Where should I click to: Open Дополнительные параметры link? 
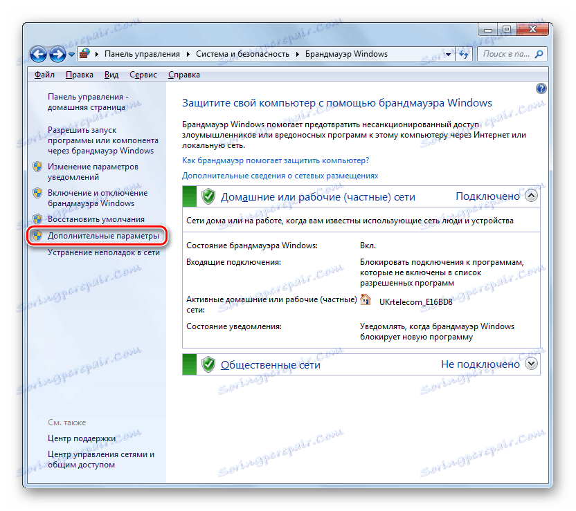(x=103, y=236)
